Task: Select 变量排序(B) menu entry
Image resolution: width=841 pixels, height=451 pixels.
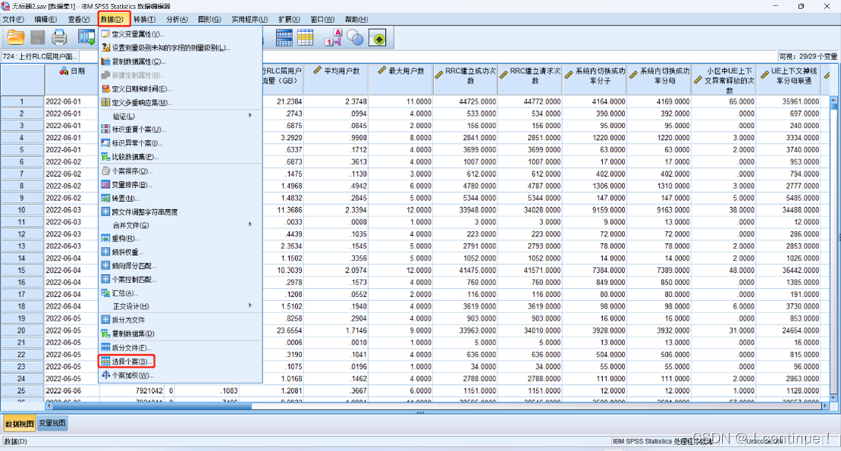Action: click(180, 185)
